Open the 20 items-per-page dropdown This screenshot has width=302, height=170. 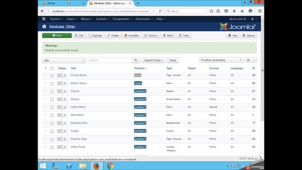(251, 60)
